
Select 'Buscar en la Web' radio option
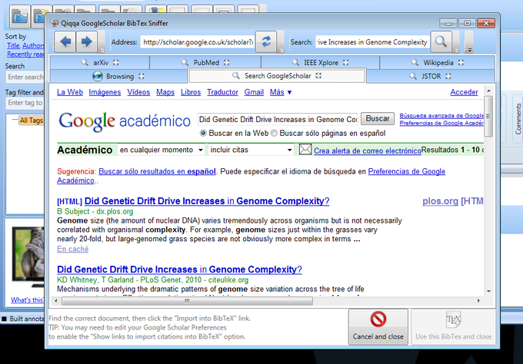(203, 133)
